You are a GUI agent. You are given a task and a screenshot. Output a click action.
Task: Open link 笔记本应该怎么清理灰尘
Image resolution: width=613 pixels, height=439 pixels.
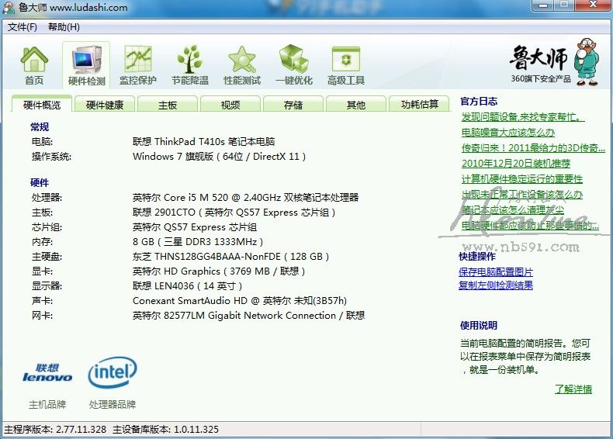pos(513,210)
